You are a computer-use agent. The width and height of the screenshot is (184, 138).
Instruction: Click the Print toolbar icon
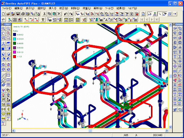point(23,14)
